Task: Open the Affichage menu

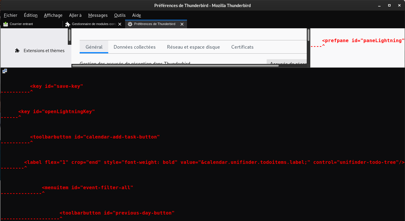Action: point(53,15)
